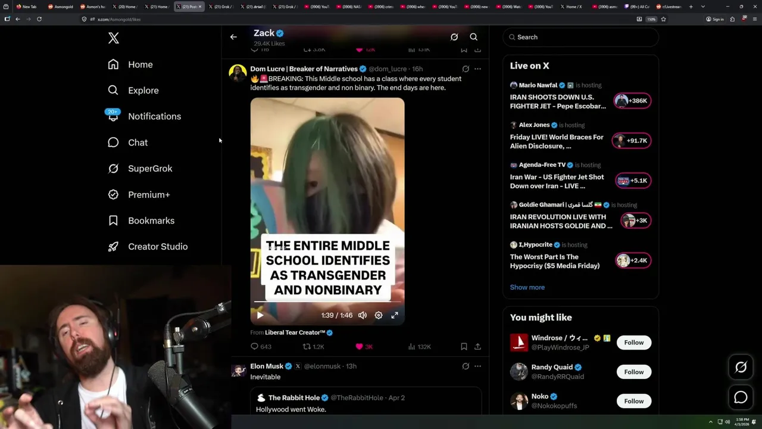The height and width of the screenshot is (429, 762).
Task: Play the video in Dom Lucre's post
Action: click(x=260, y=315)
